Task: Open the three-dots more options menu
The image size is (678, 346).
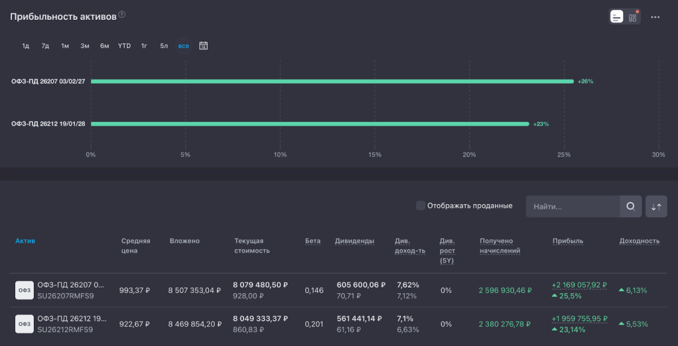Action: coord(655,17)
